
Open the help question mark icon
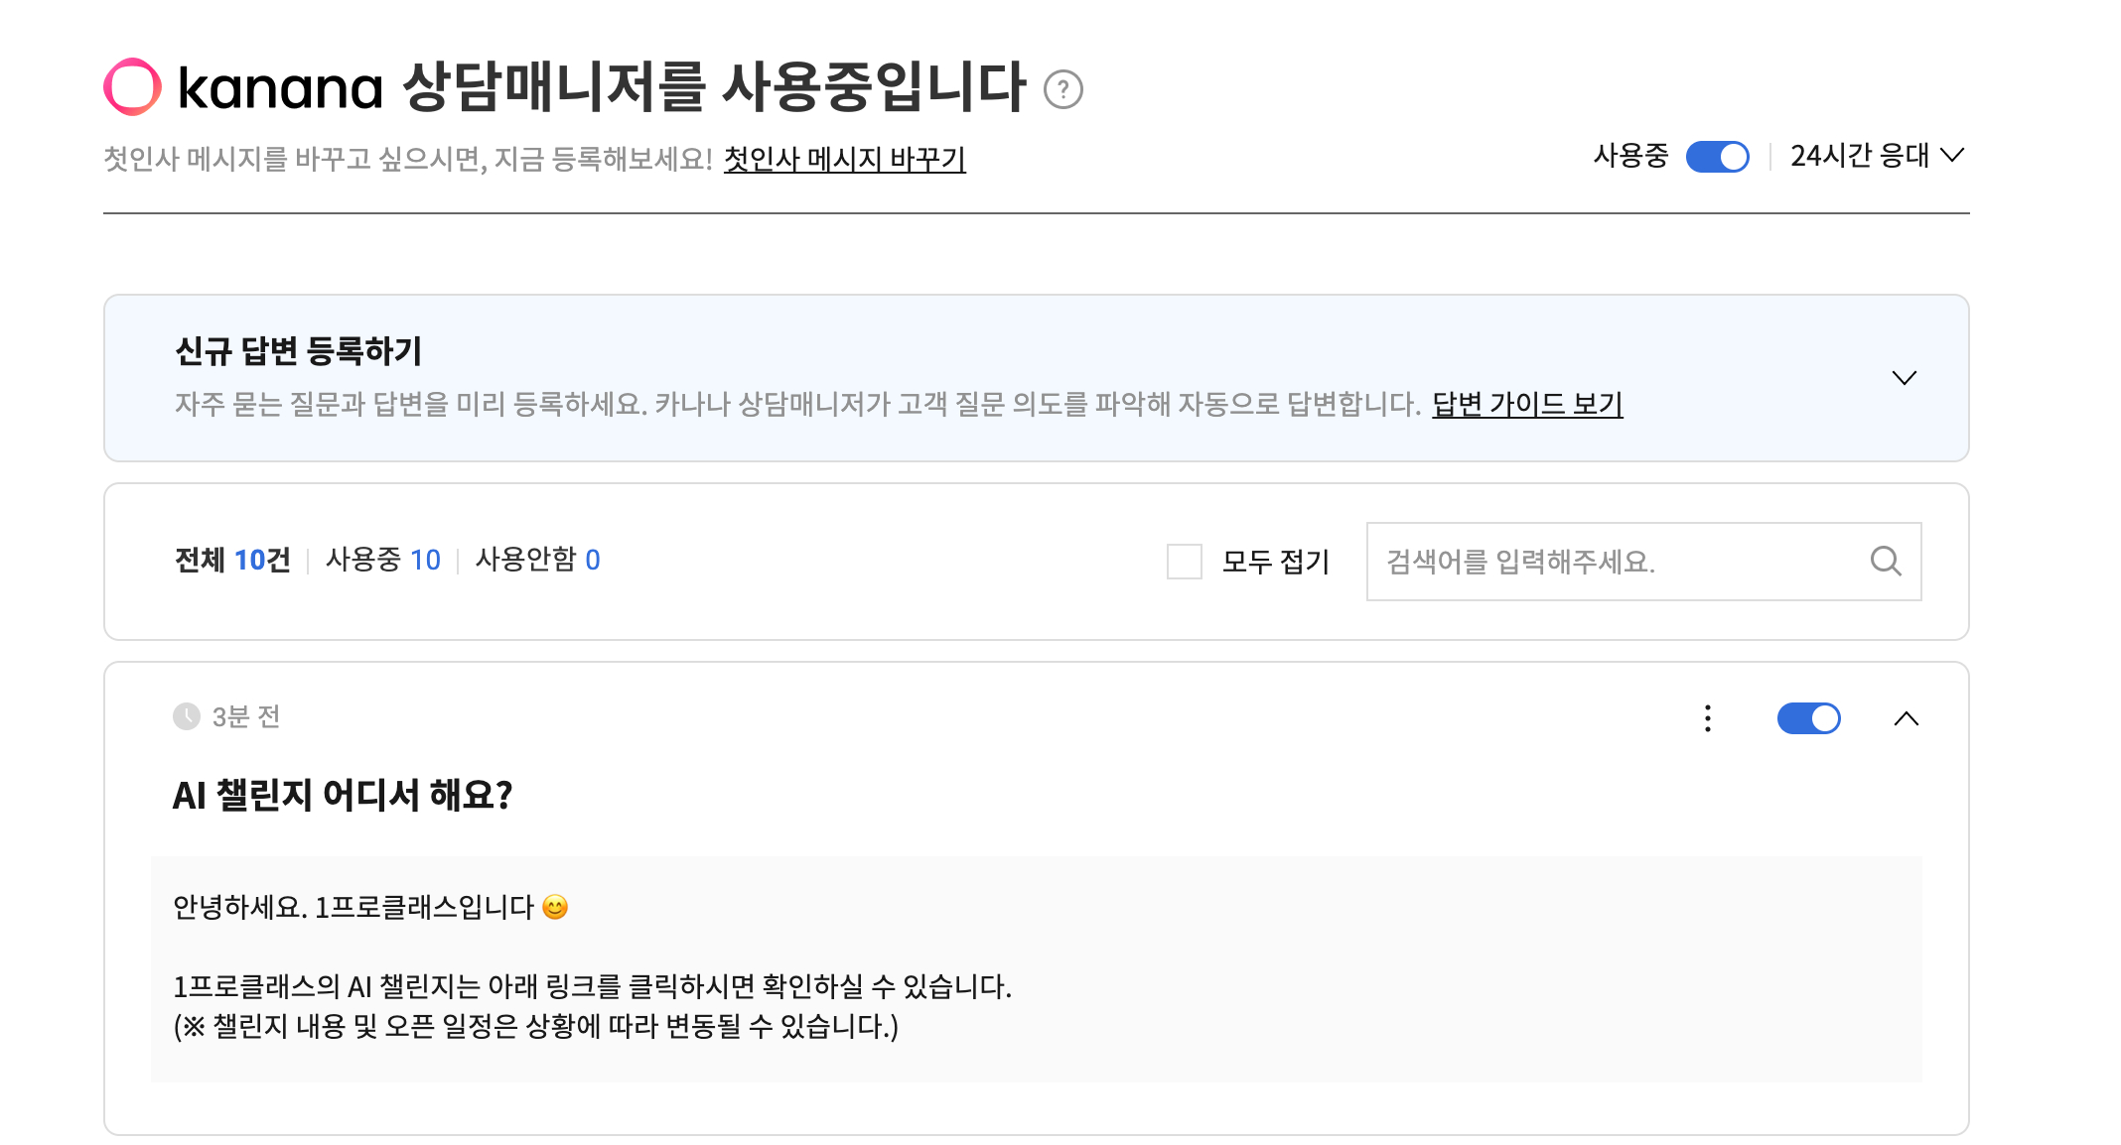(x=1062, y=89)
